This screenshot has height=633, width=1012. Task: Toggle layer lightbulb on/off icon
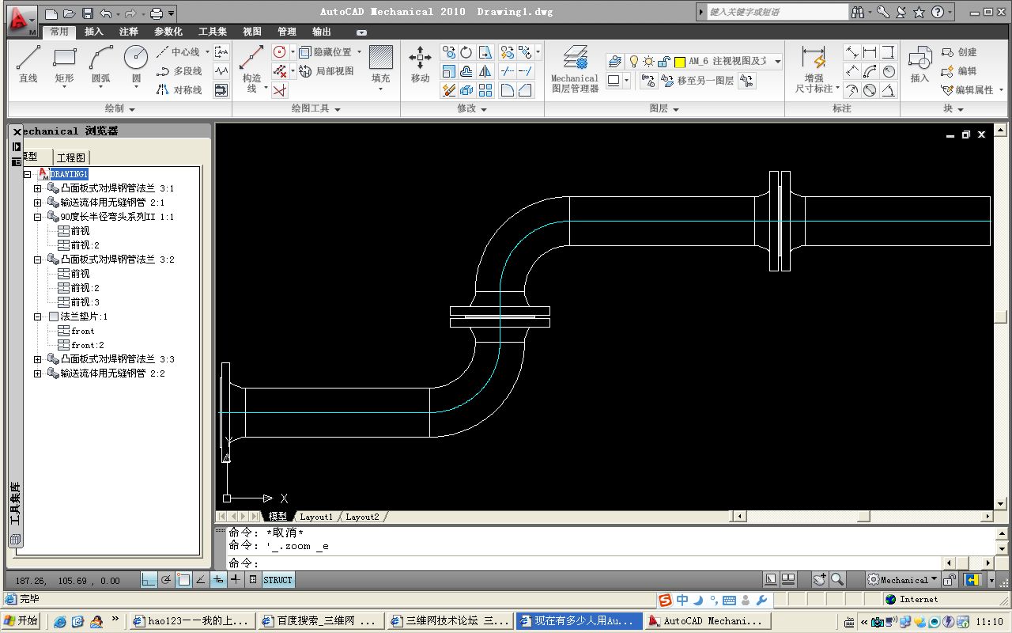click(632, 61)
